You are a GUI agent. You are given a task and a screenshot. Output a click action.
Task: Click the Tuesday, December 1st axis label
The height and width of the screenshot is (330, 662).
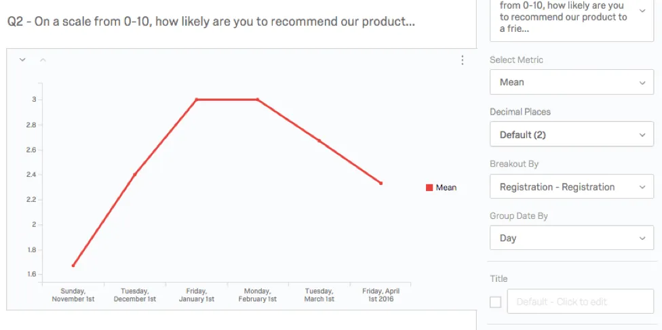tap(134, 295)
